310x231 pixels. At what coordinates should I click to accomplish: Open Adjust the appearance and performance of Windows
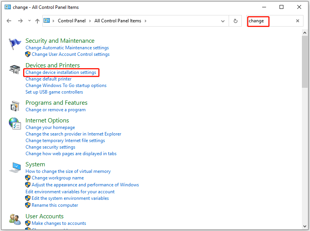coord(85,185)
